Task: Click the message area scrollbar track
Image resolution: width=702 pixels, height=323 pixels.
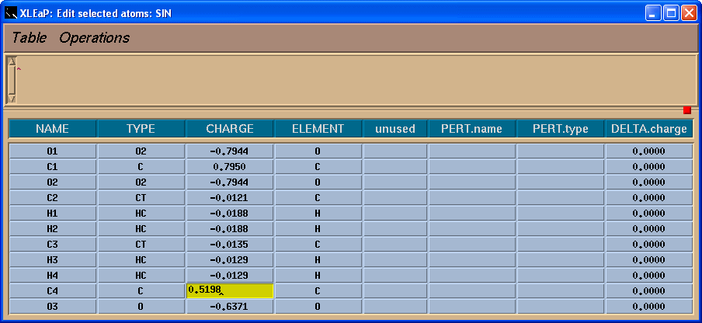Action: click(x=12, y=80)
